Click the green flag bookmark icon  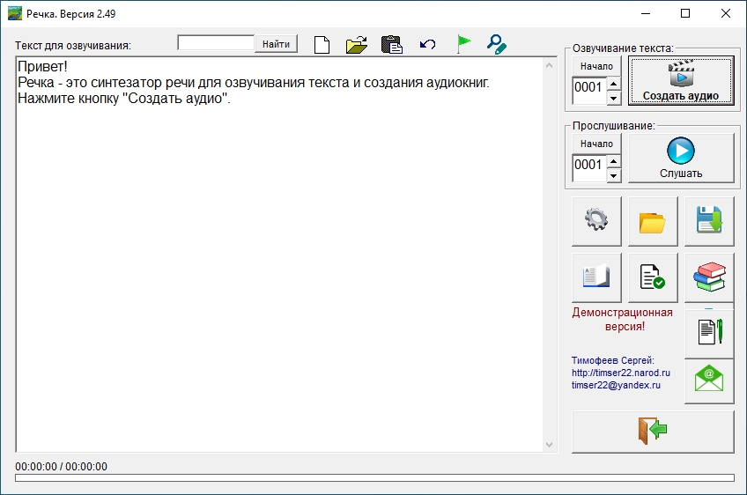463,44
